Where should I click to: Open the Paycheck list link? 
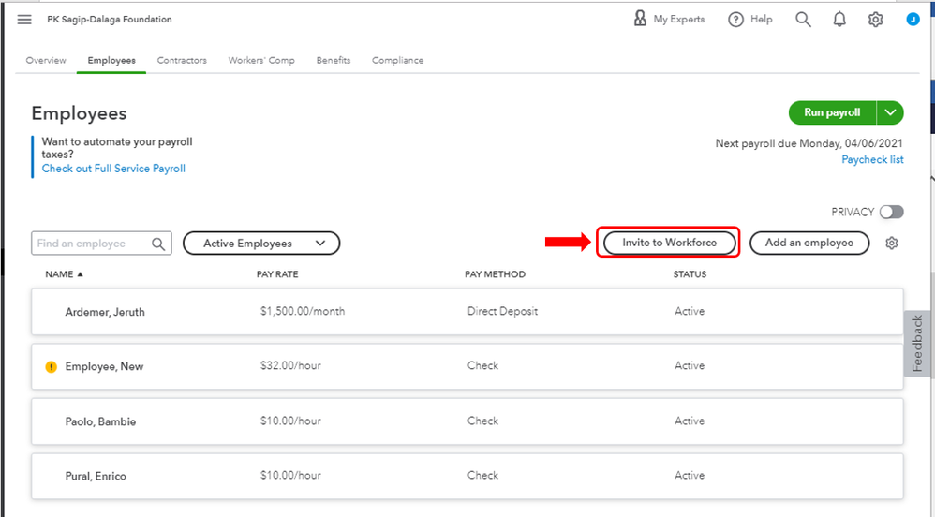872,160
